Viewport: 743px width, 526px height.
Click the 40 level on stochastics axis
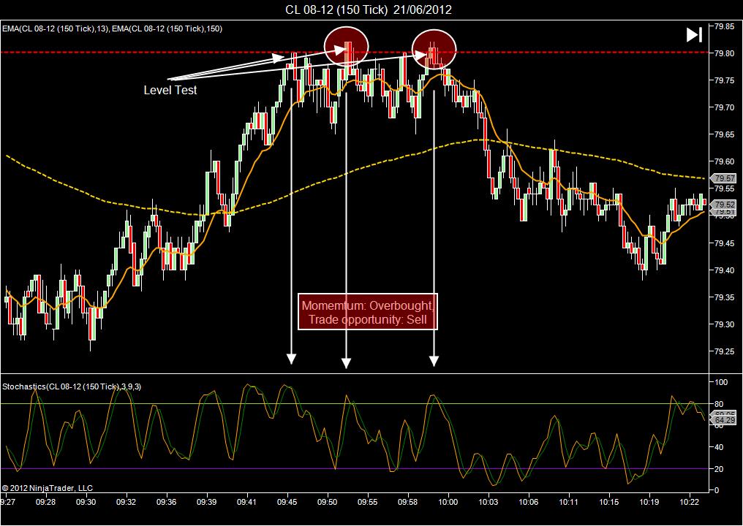point(720,447)
